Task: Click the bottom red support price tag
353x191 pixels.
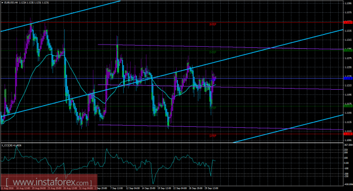Action: (348, 134)
